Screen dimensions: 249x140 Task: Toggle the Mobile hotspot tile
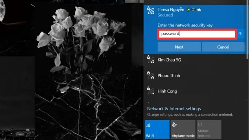pos(209,129)
